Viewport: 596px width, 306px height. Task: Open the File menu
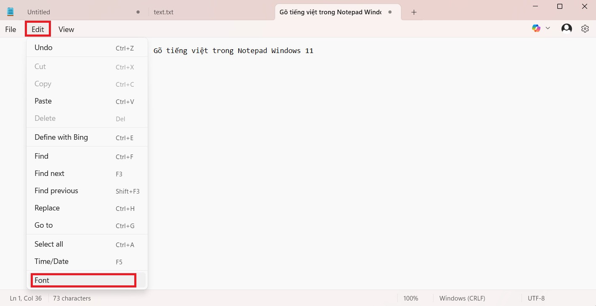pos(11,29)
